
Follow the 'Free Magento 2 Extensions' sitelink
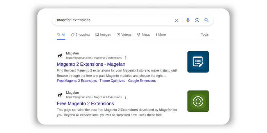pos(77,81)
